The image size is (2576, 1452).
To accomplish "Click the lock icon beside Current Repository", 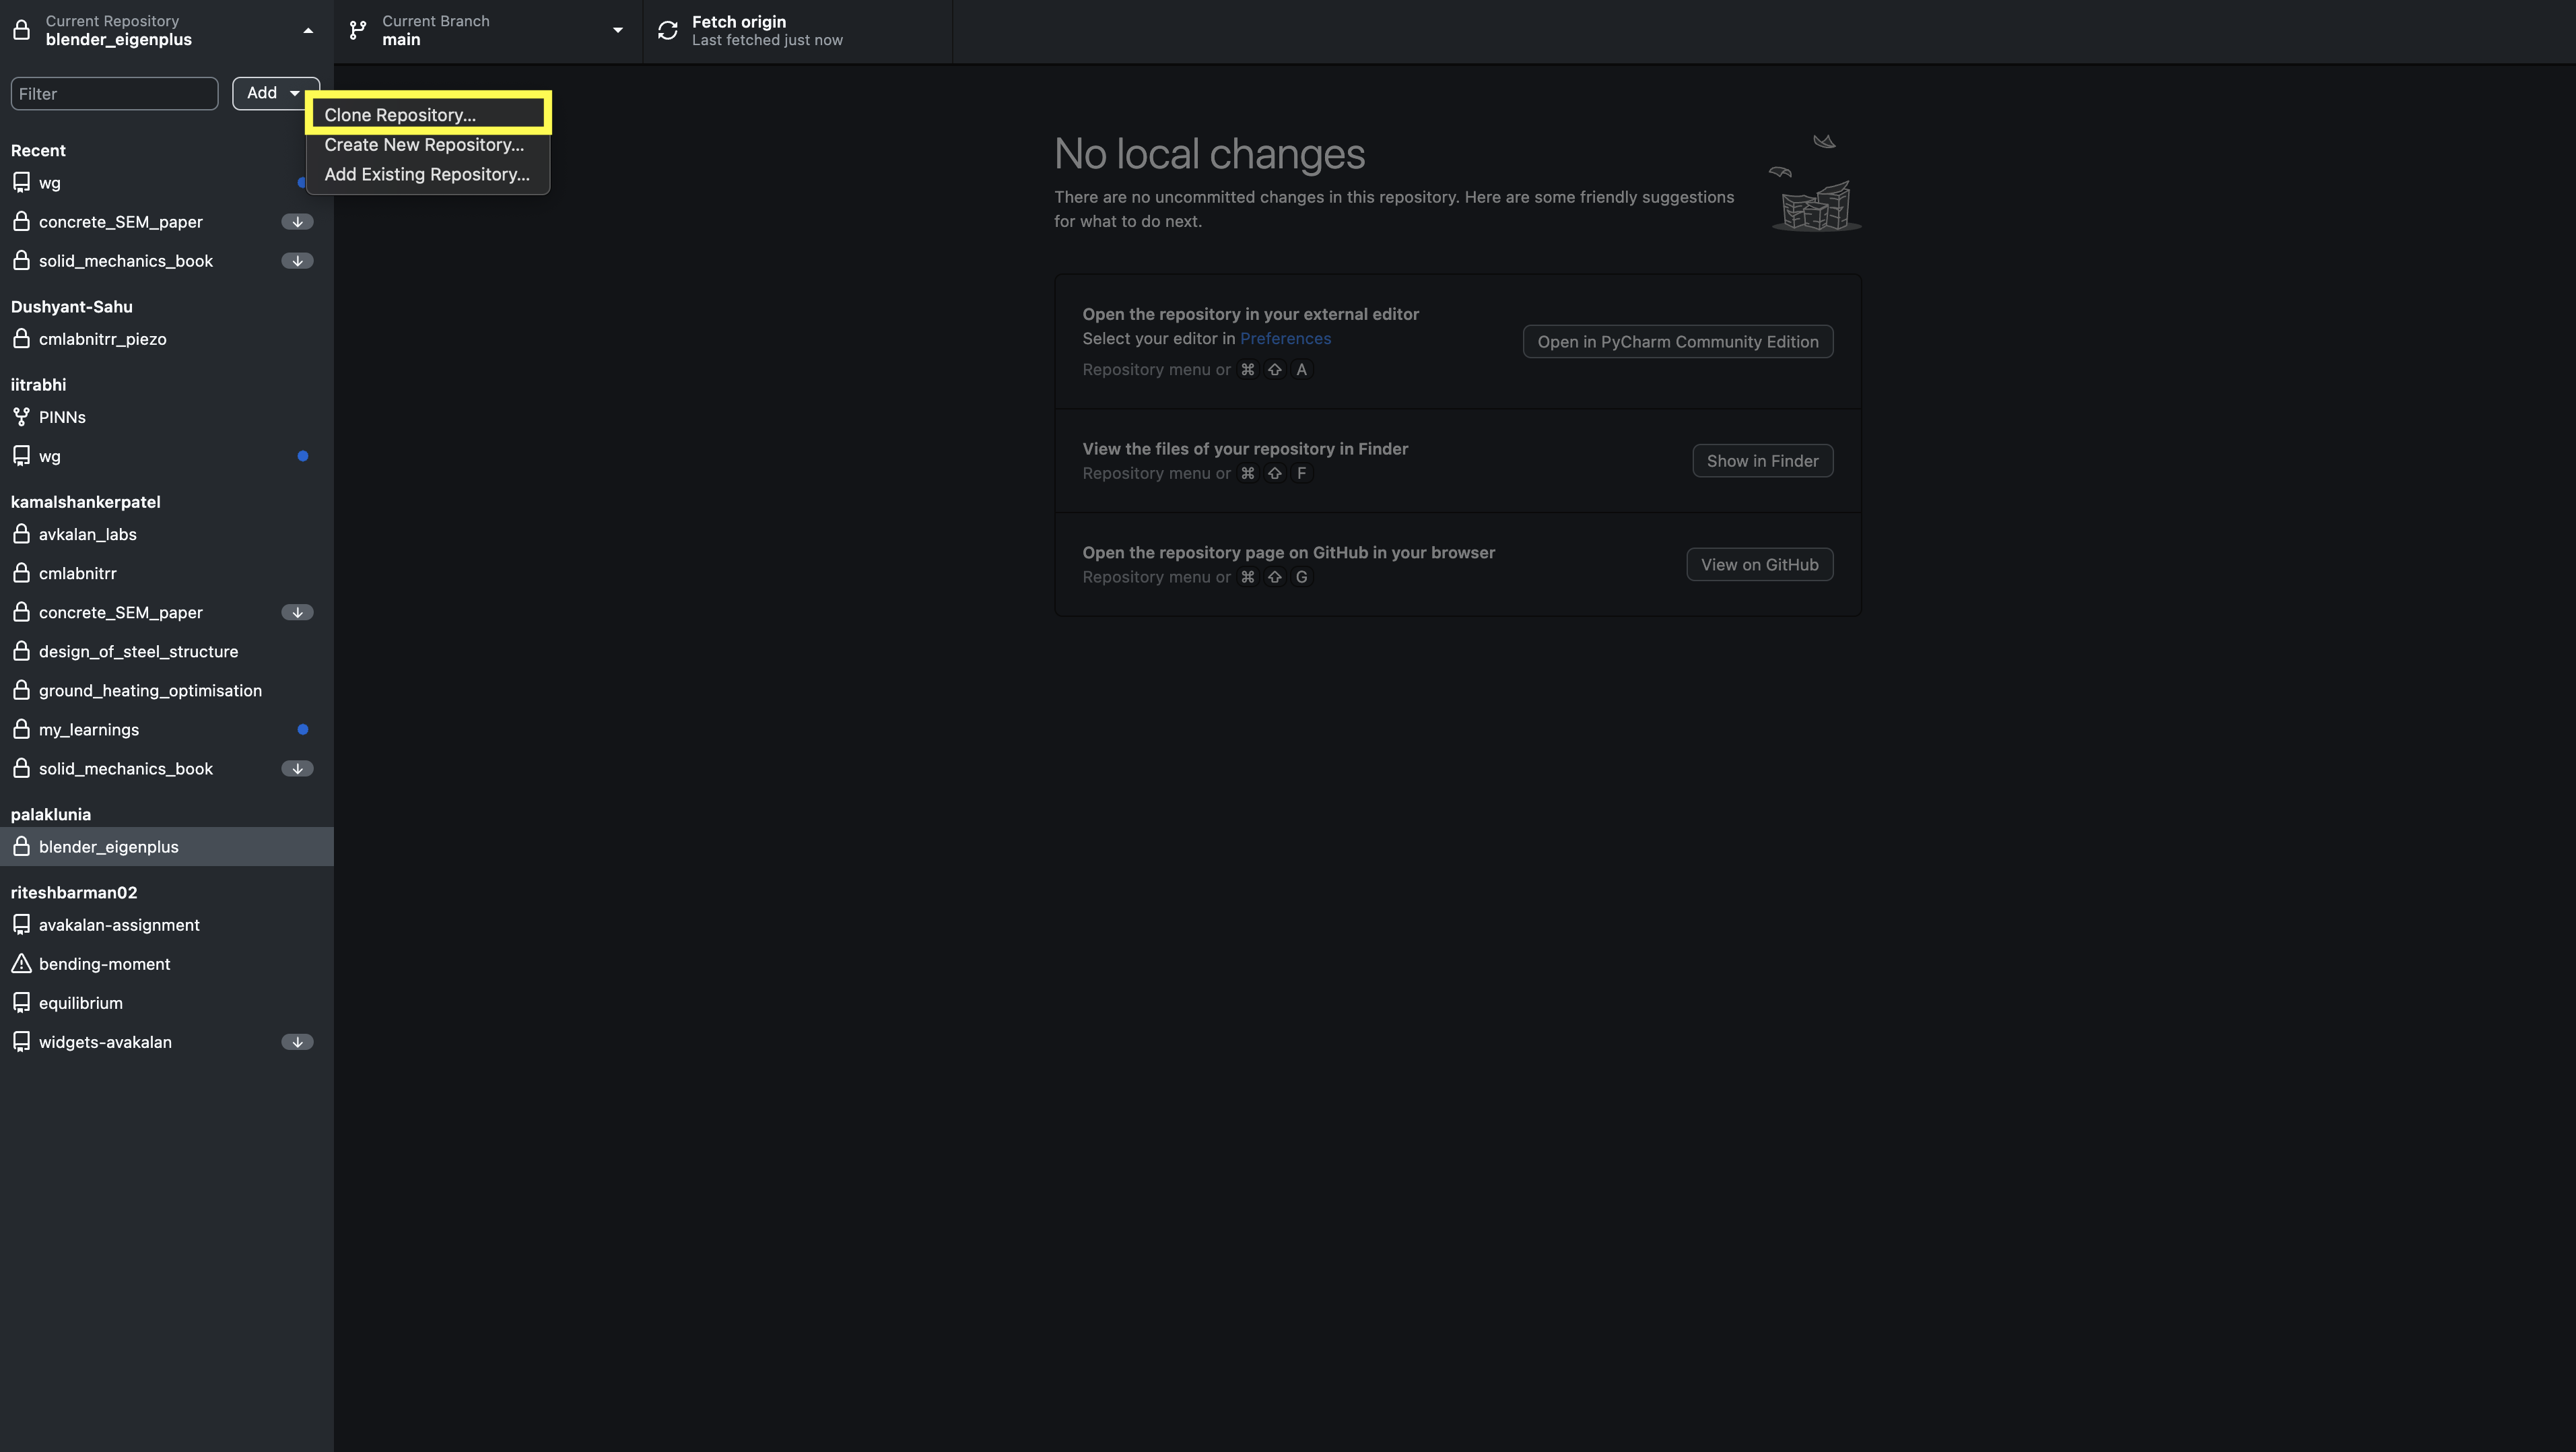I will 21,30.
